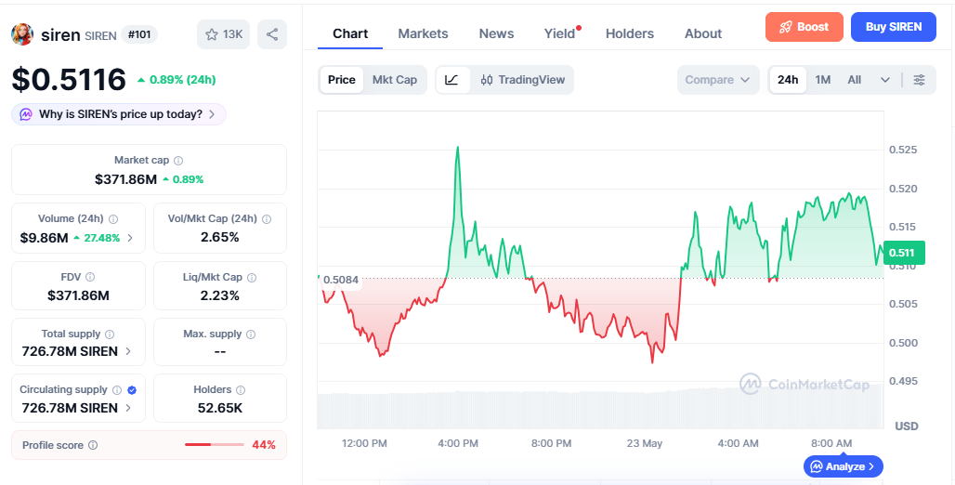Click the siren coin avatar icon
The width and height of the screenshot is (955, 485).
pyautogui.click(x=22, y=34)
